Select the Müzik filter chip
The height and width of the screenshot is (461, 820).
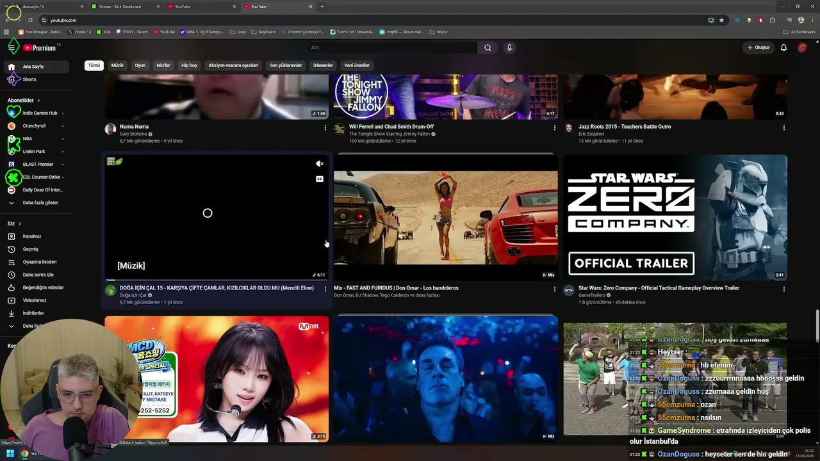[x=117, y=65]
